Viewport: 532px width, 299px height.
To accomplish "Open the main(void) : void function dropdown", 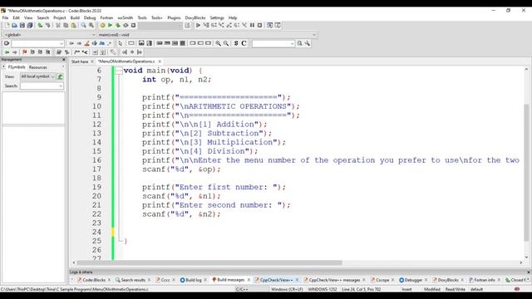I will [207, 35].
